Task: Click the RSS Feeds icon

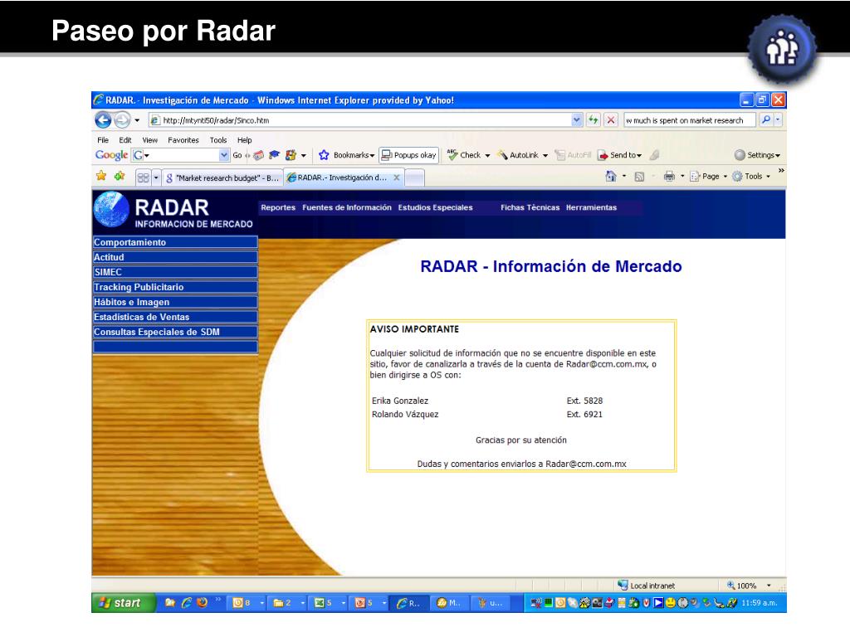Action: [639, 177]
